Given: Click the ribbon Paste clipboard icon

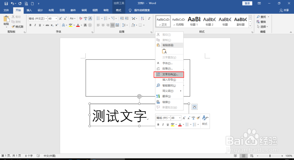Looking at the screenshot, I should (x=6, y=19).
